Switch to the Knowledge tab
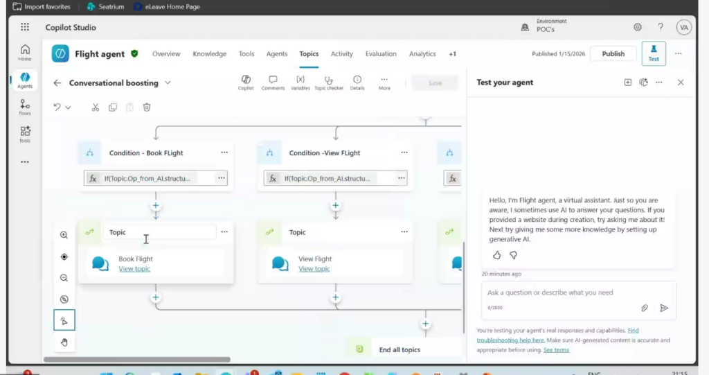709x375 pixels. click(209, 54)
